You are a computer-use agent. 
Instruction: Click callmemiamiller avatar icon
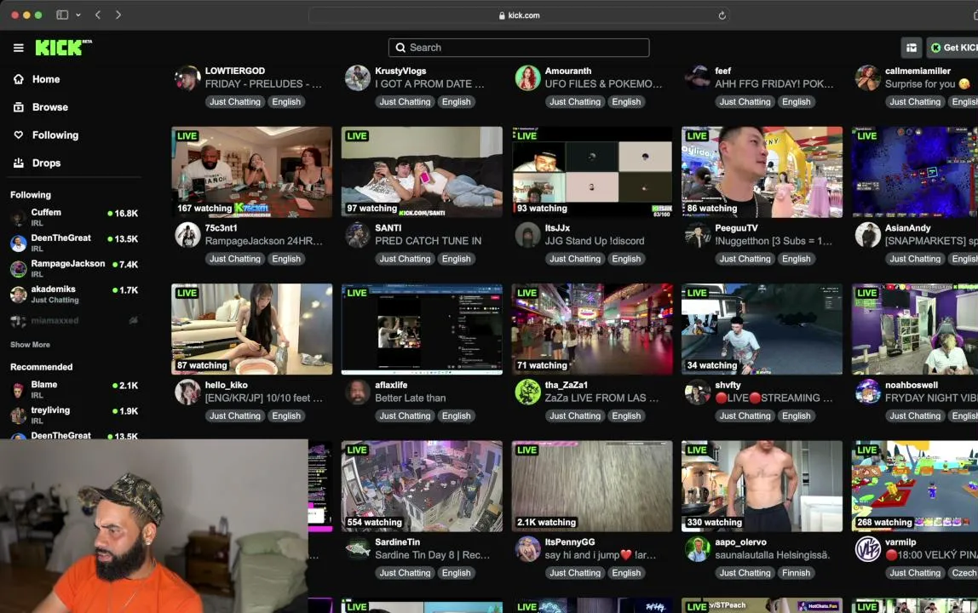coord(867,78)
